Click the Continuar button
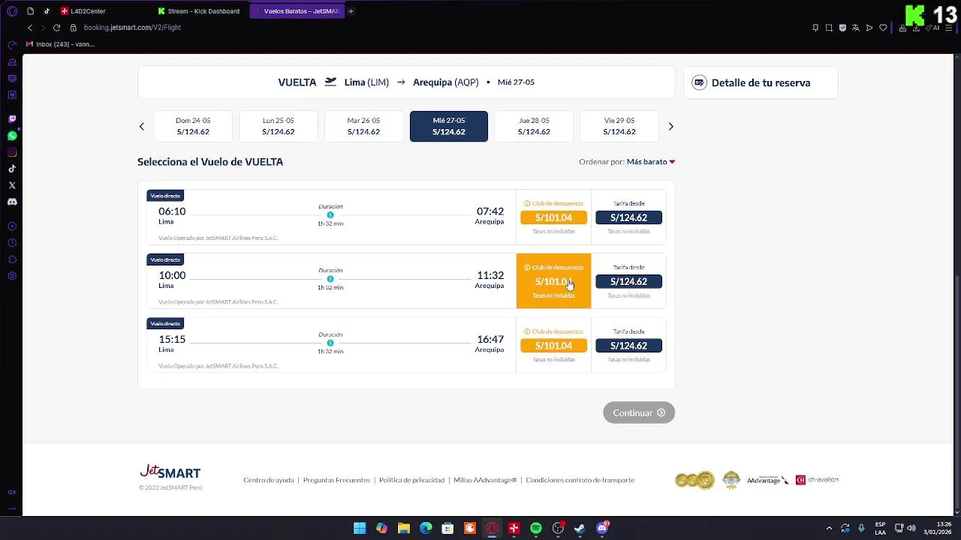This screenshot has width=961, height=540. 639,412
